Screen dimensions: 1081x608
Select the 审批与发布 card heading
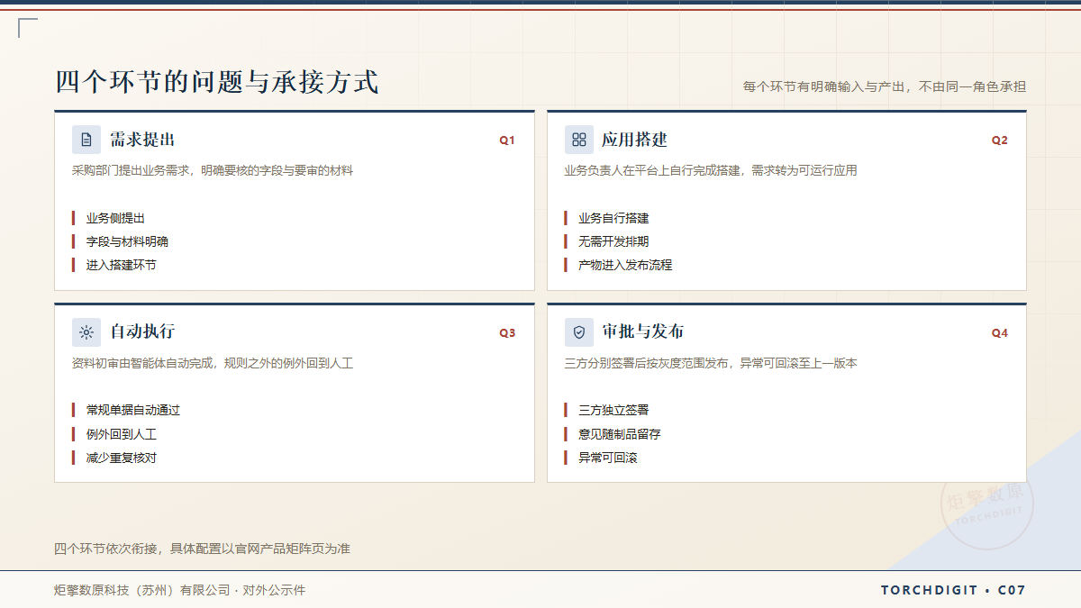[x=643, y=331]
